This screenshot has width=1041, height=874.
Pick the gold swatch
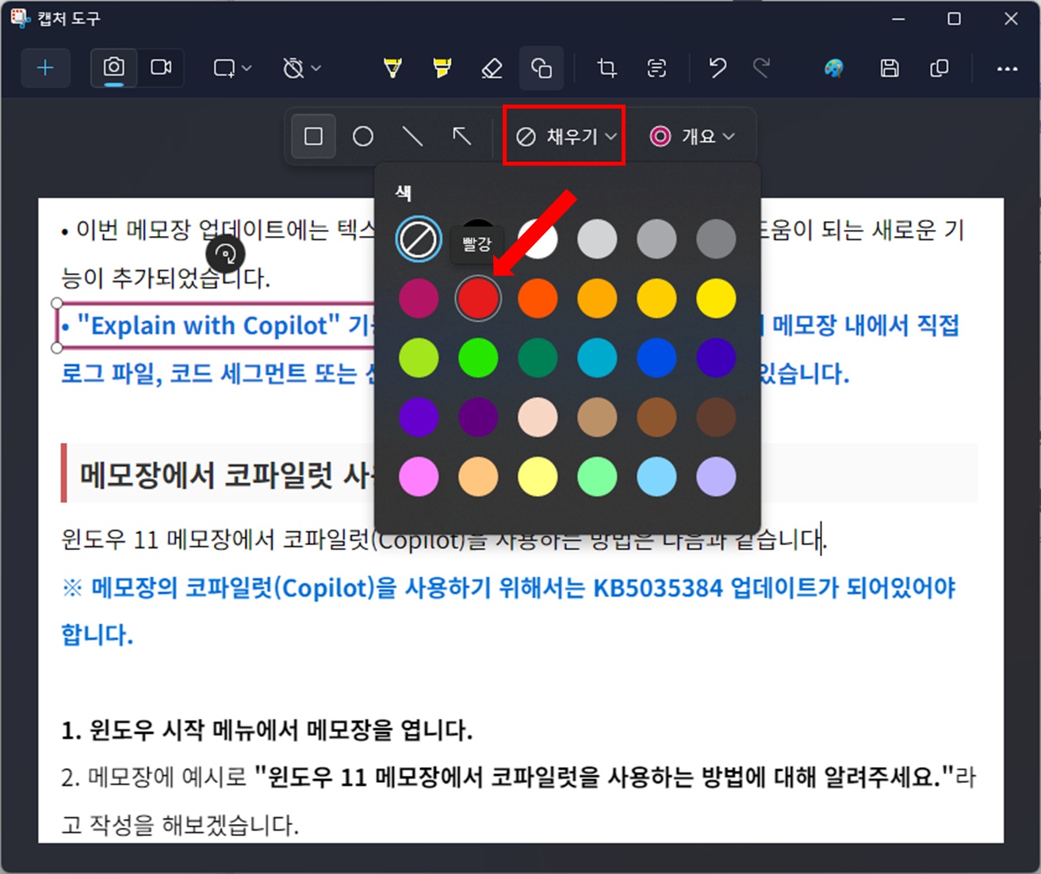pyautogui.click(x=656, y=299)
